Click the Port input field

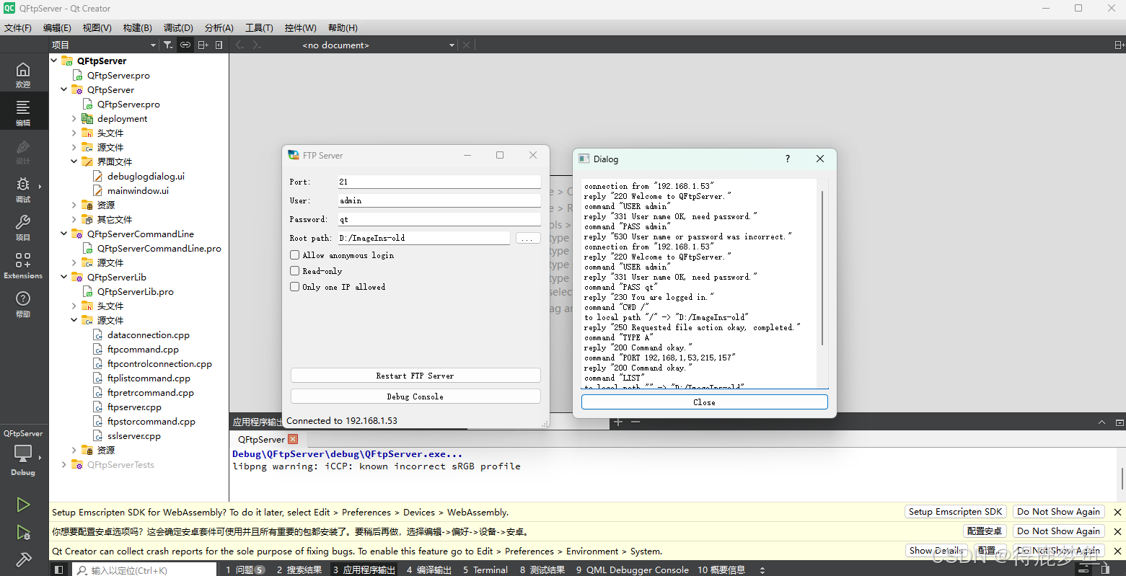439,182
